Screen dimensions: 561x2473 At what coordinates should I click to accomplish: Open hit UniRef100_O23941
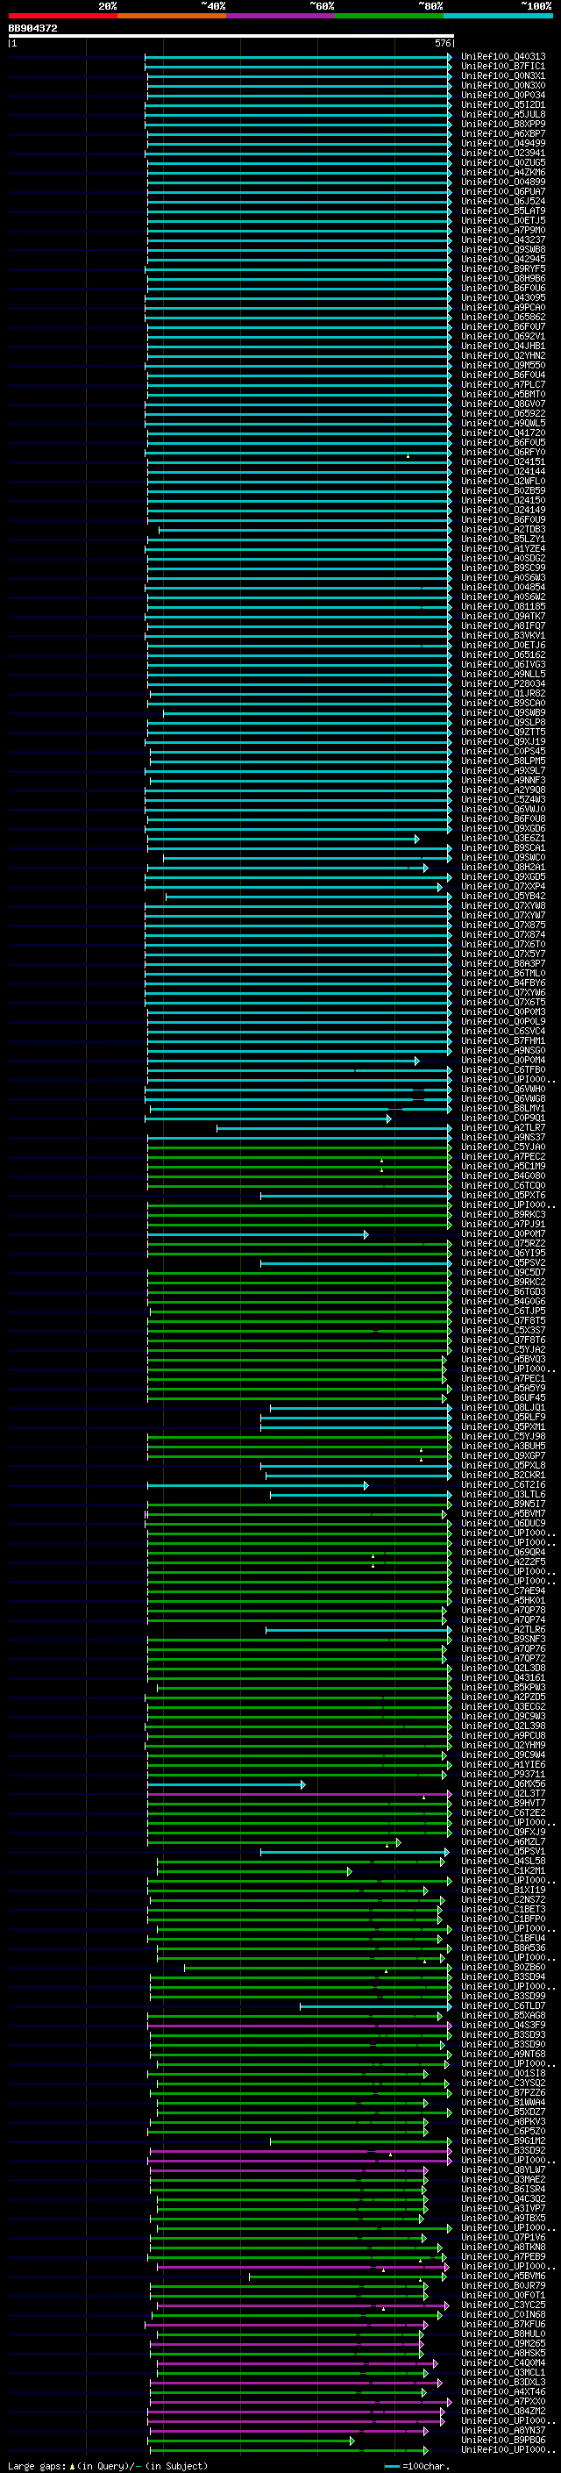tap(502, 153)
